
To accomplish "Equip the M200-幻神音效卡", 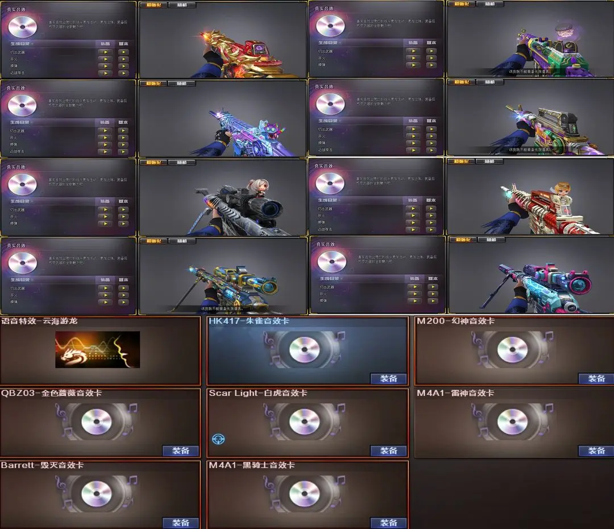I will tap(596, 378).
